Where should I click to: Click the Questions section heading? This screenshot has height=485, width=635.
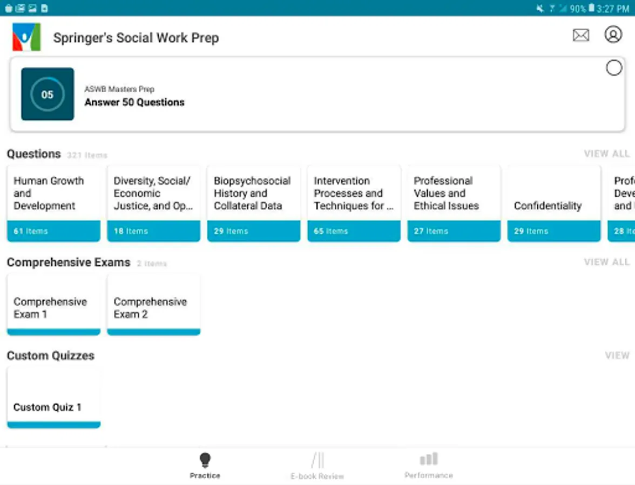tap(33, 154)
